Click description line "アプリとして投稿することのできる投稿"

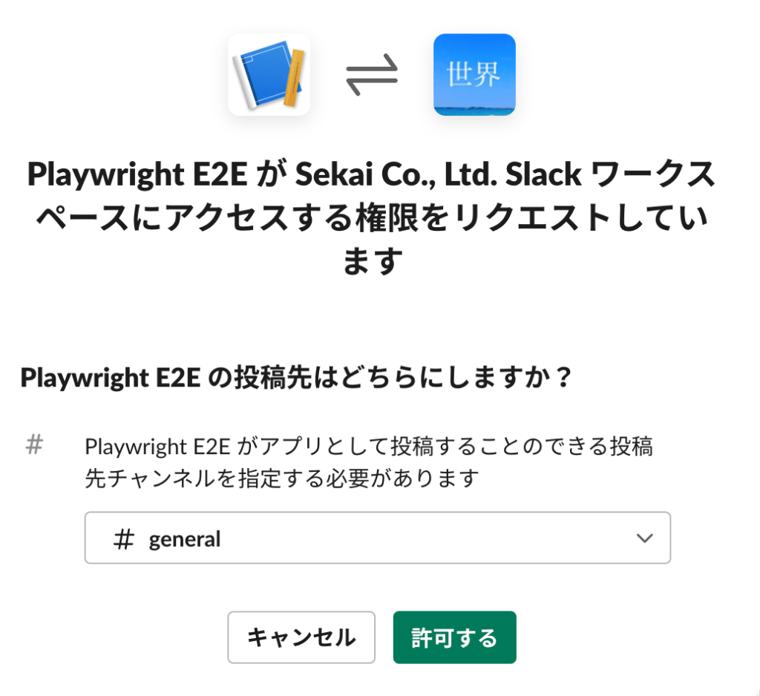tap(447, 447)
